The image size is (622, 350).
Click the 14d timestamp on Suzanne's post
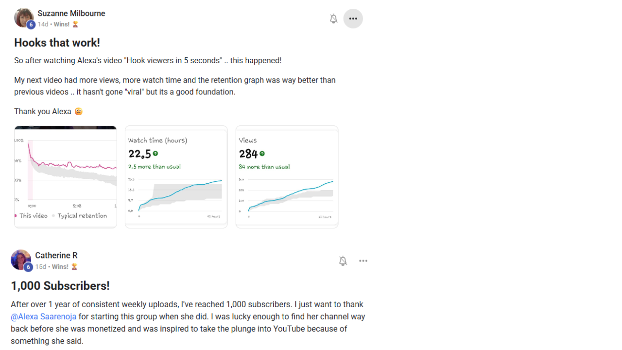(43, 24)
